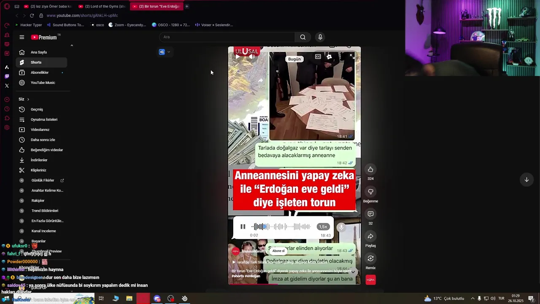Open Videolarınız

point(41,130)
